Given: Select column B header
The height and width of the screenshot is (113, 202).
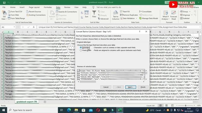Looking at the screenshot, I should pos(18,32).
